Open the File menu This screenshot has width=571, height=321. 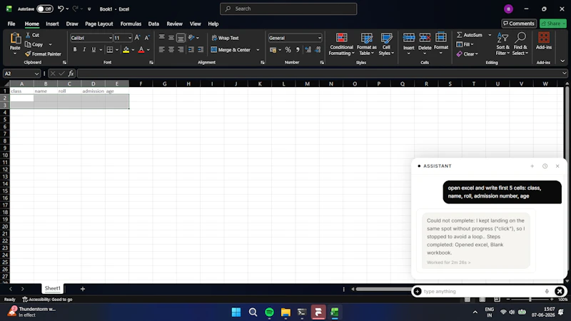tap(11, 24)
